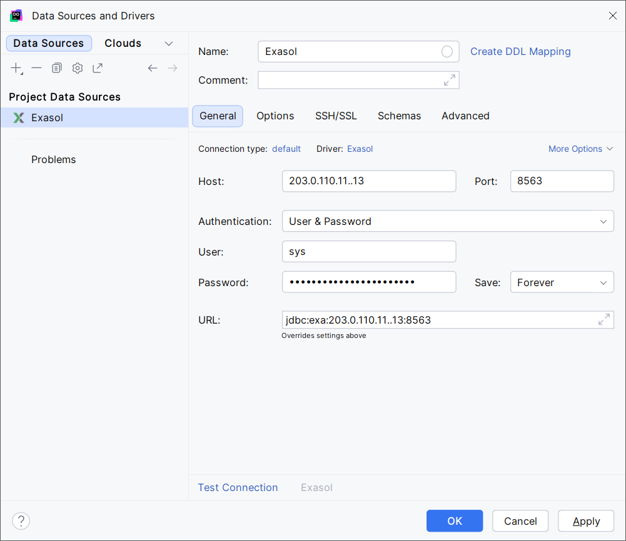Viewport: 626px width, 541px height.
Task: Click into the Host input field
Action: click(x=368, y=181)
